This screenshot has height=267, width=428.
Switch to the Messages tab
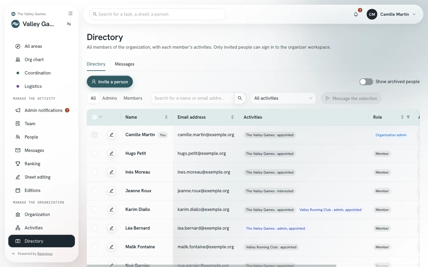tap(125, 64)
